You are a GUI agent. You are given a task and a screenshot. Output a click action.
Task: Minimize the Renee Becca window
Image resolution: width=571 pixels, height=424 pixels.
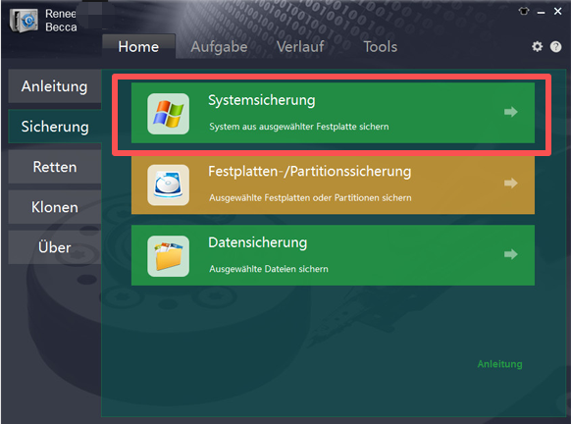[541, 13]
